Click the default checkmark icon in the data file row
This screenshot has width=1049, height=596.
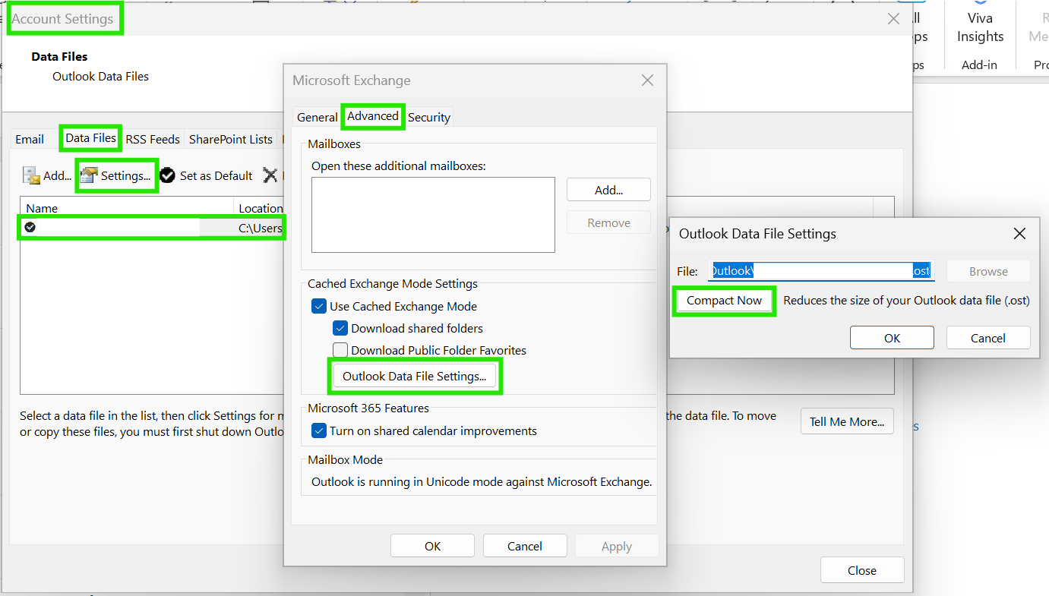[x=30, y=227]
